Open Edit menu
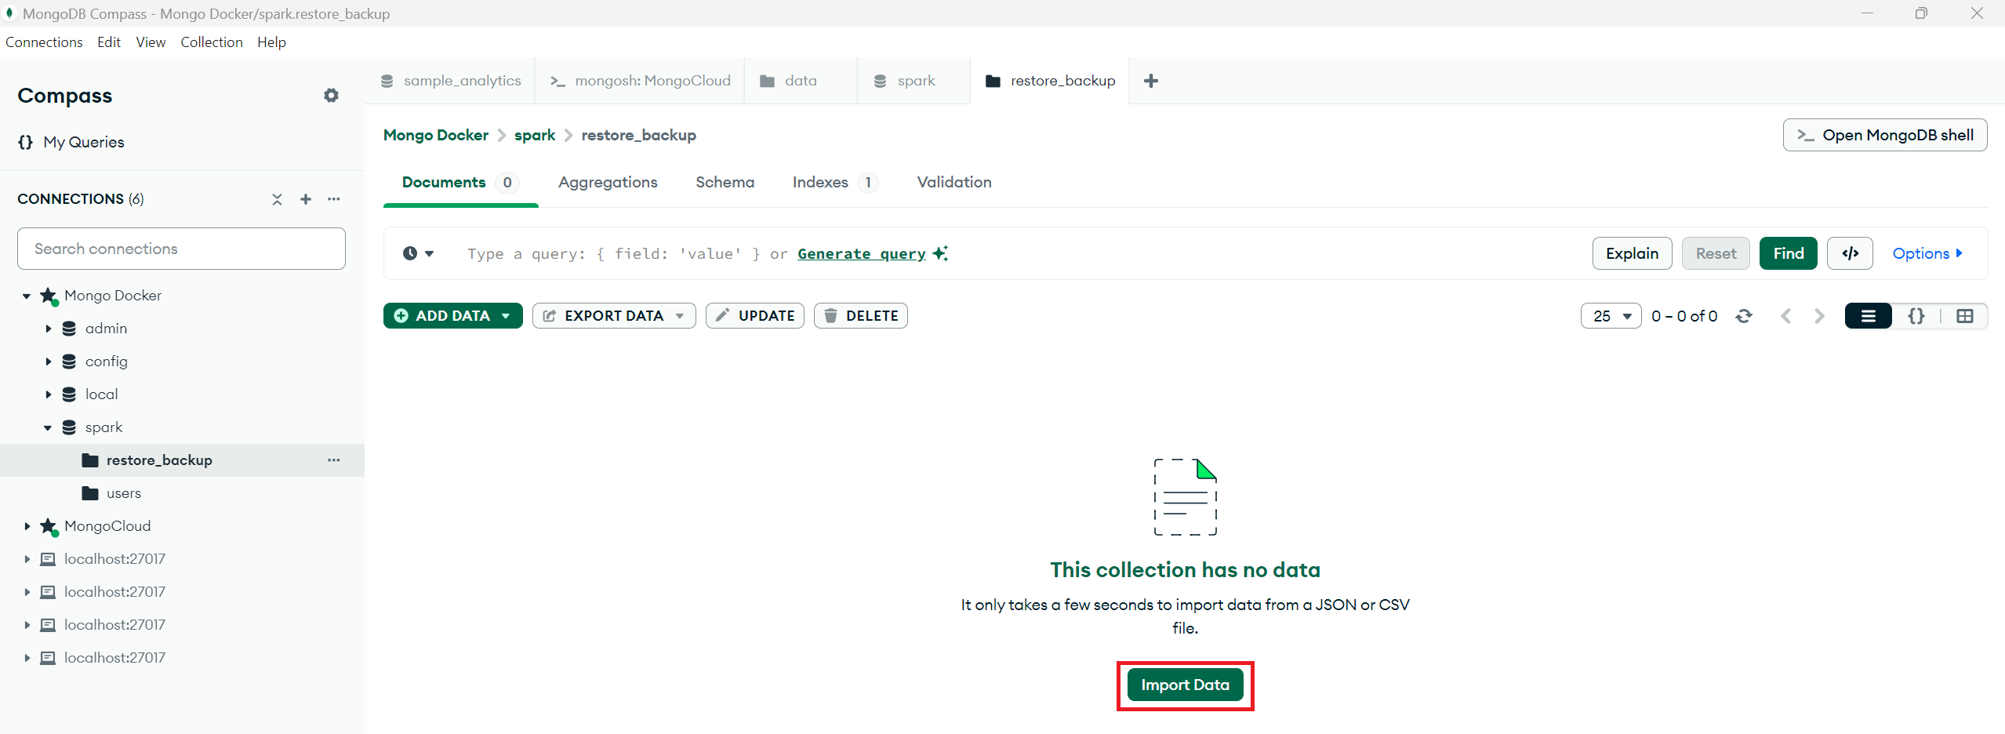The height and width of the screenshot is (734, 2005). point(109,42)
